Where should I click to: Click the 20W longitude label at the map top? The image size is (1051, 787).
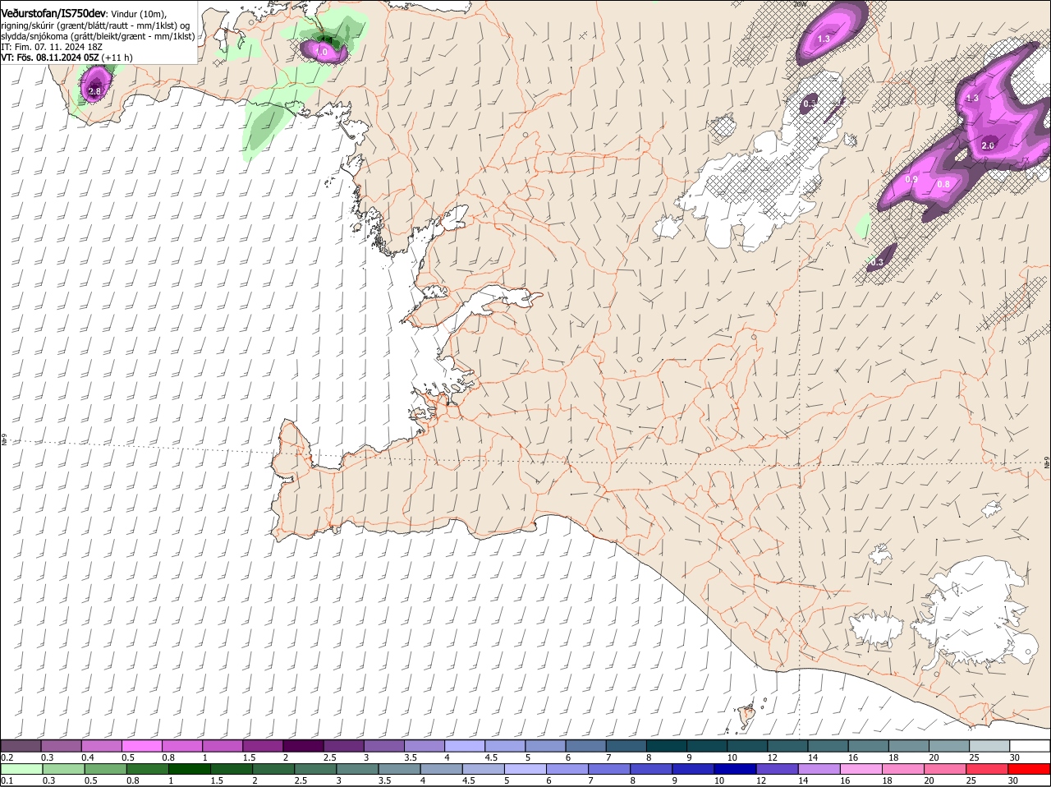point(801,4)
